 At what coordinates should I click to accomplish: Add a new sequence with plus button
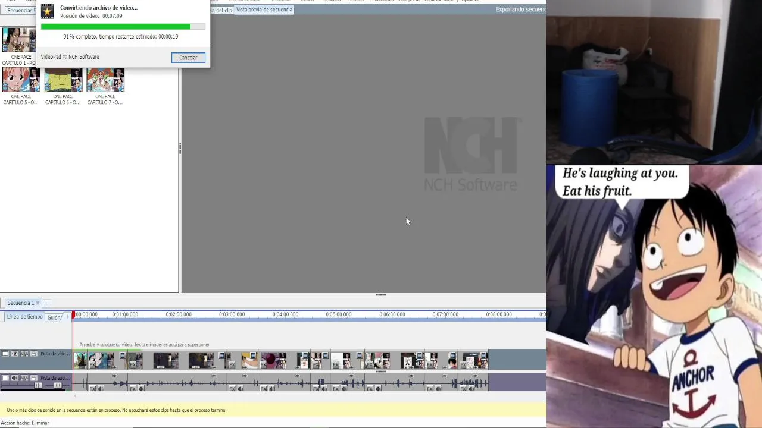click(46, 304)
